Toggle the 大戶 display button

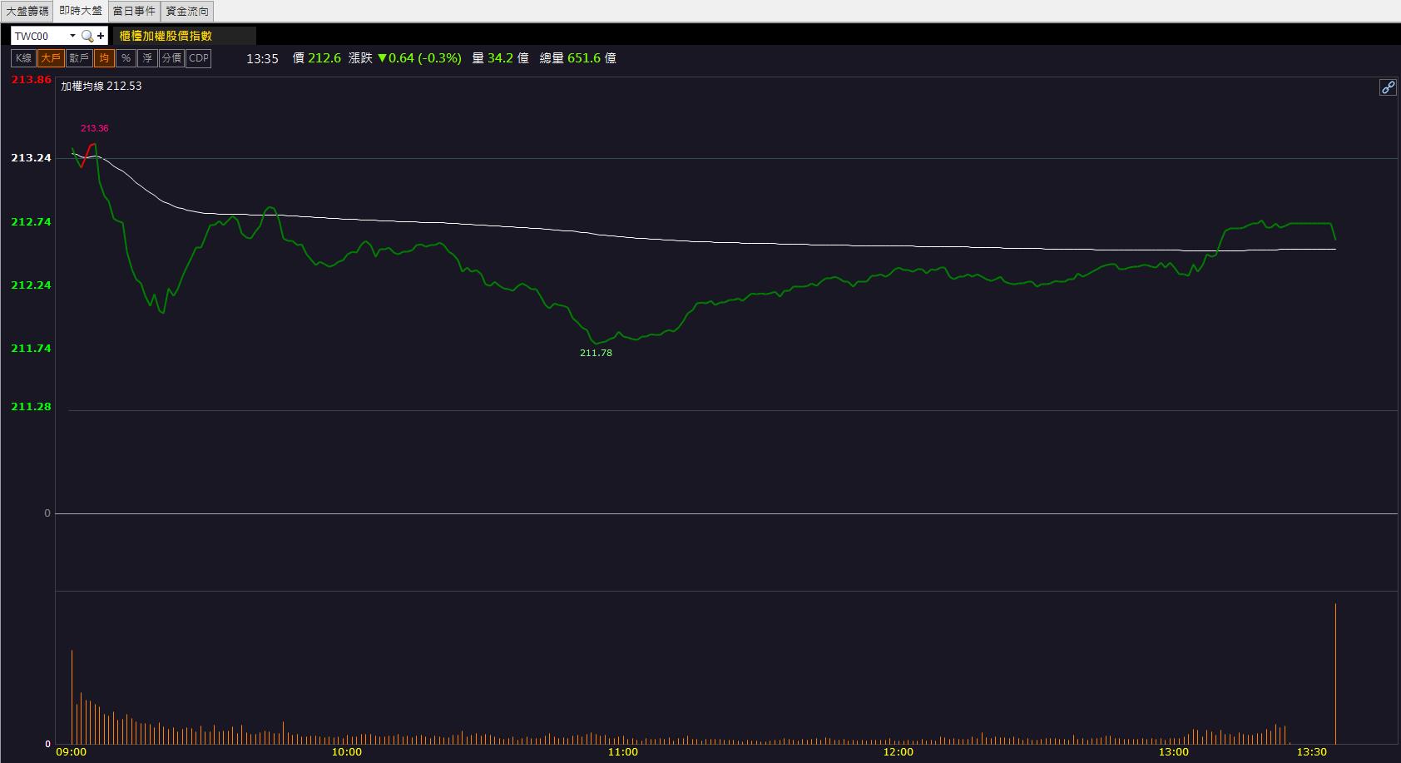tap(51, 58)
